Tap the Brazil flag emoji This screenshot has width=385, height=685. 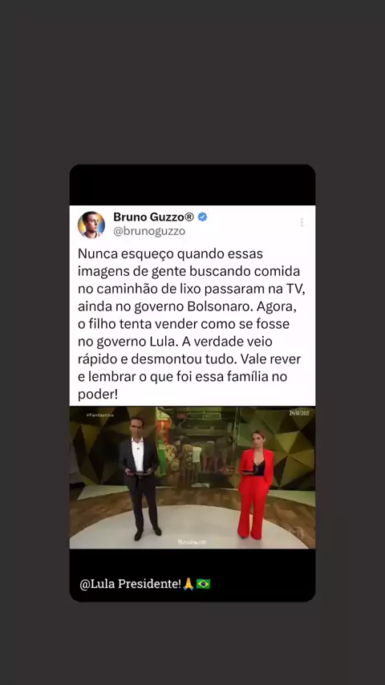[x=203, y=584]
